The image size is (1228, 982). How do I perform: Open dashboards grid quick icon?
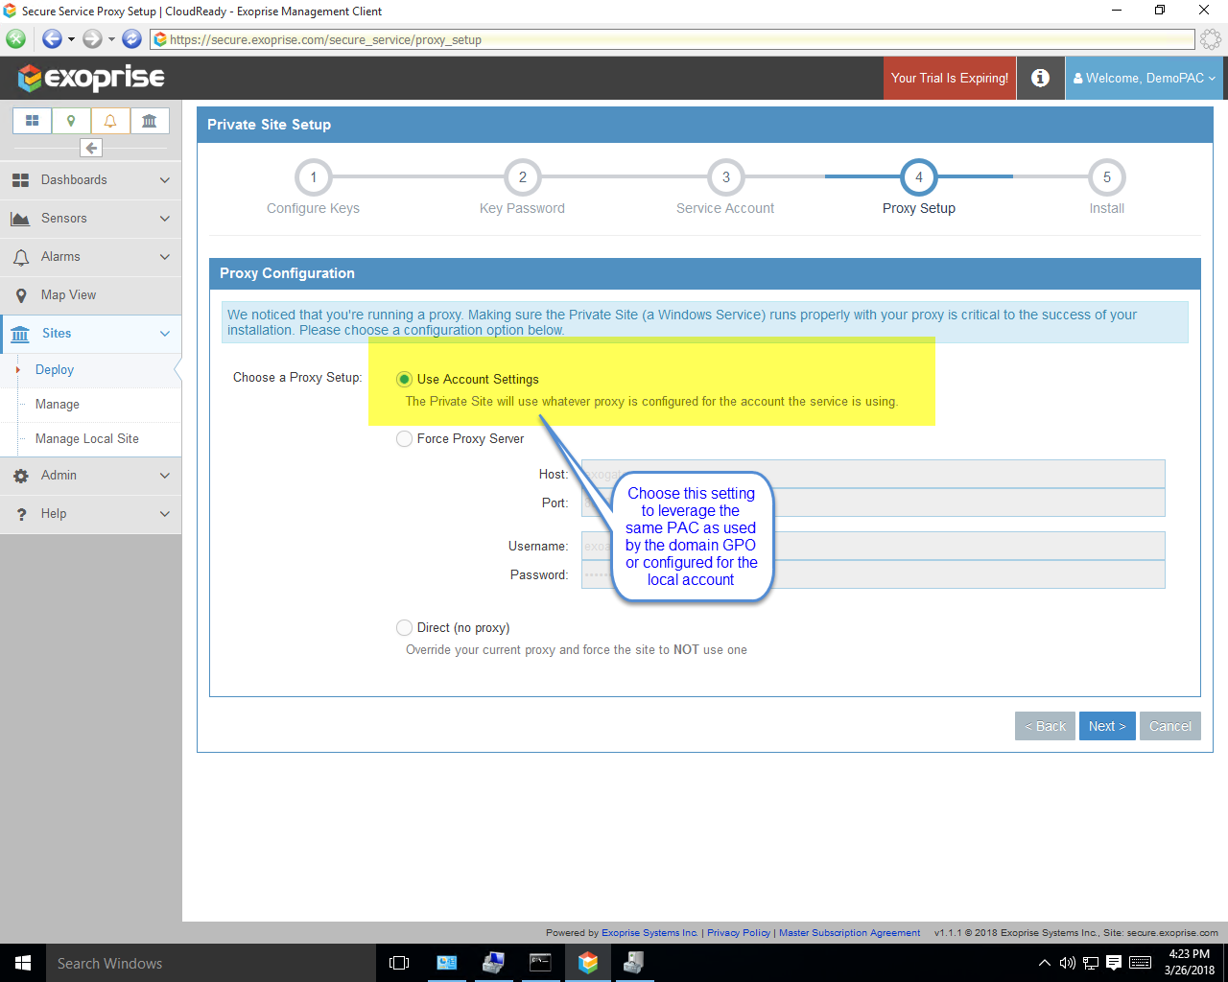point(32,121)
